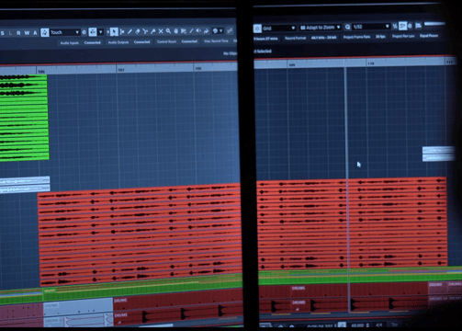Screen dimensions: 462x331
Task: Select the Split scissors tool
Action: click(x=145, y=31)
